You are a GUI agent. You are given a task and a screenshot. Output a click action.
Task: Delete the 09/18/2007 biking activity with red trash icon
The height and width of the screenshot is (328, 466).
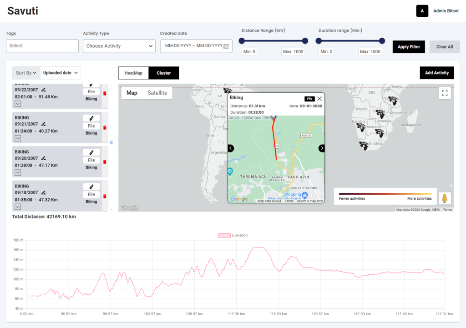pyautogui.click(x=105, y=196)
